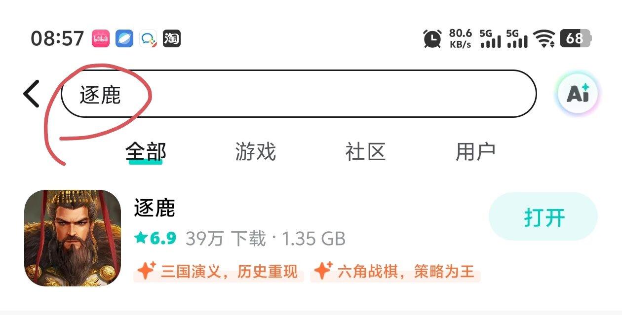Tap the 三国演义，历史重现 tag
622x315 pixels.
218,272
